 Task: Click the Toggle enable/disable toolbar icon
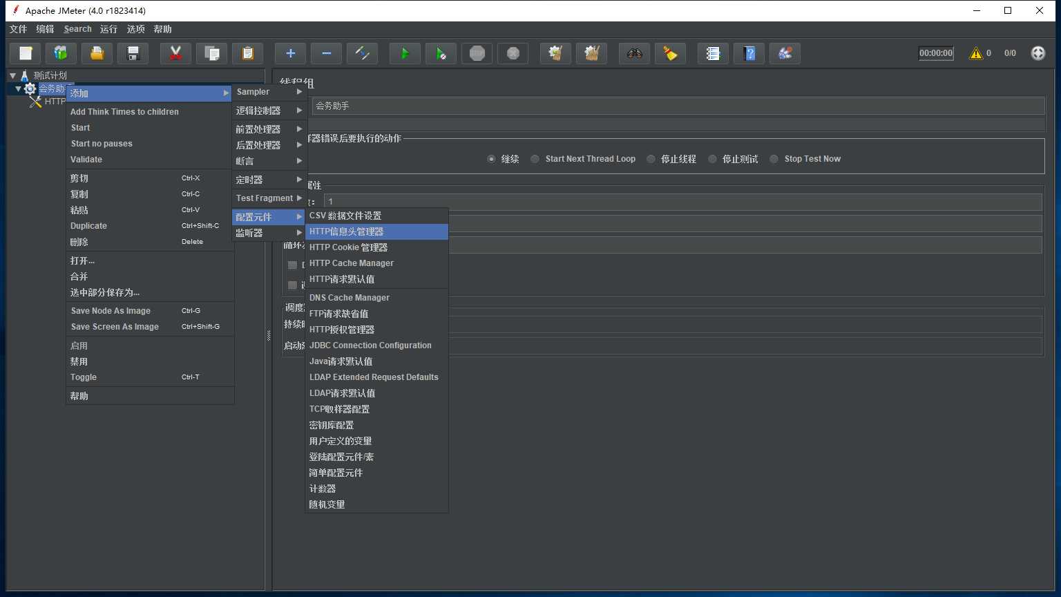tap(363, 53)
